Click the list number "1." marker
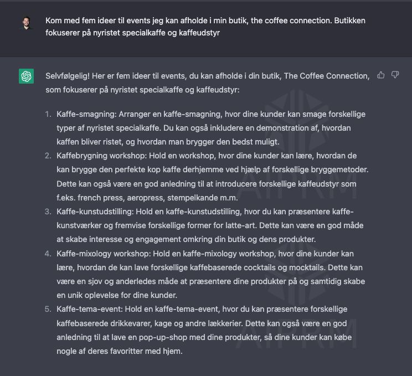This screenshot has width=412, height=376. 48,114
